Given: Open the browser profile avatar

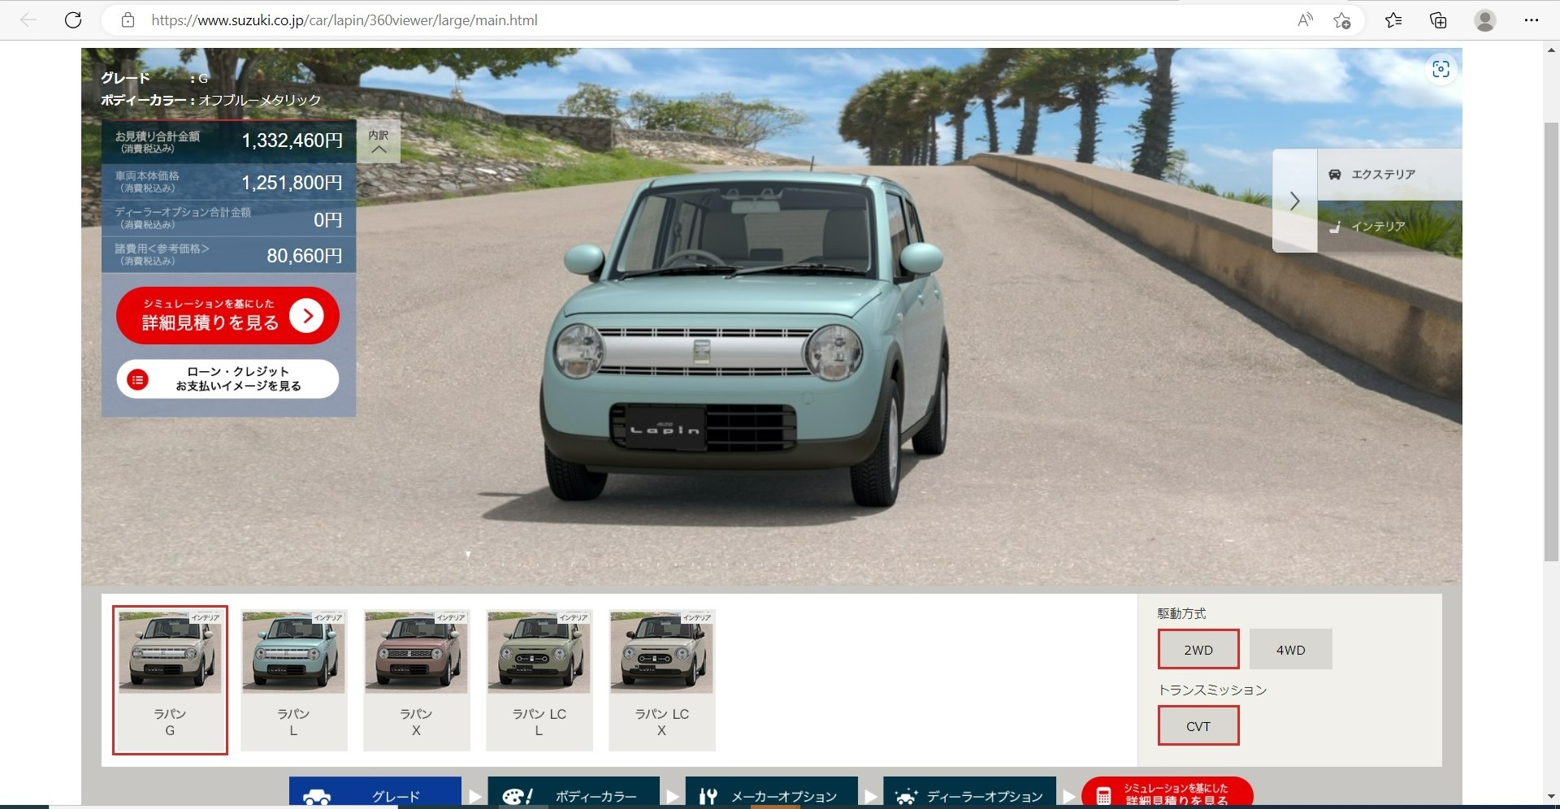Looking at the screenshot, I should [1485, 20].
